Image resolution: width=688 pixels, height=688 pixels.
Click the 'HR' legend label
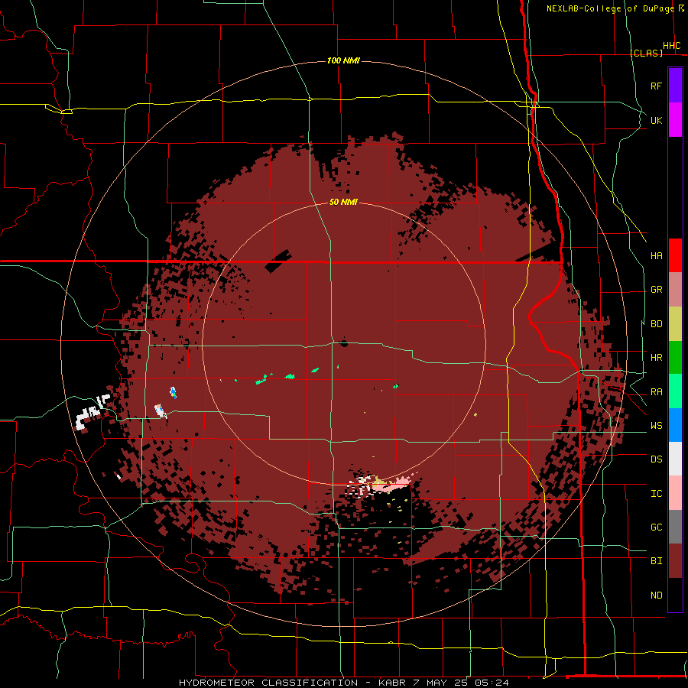656,358
